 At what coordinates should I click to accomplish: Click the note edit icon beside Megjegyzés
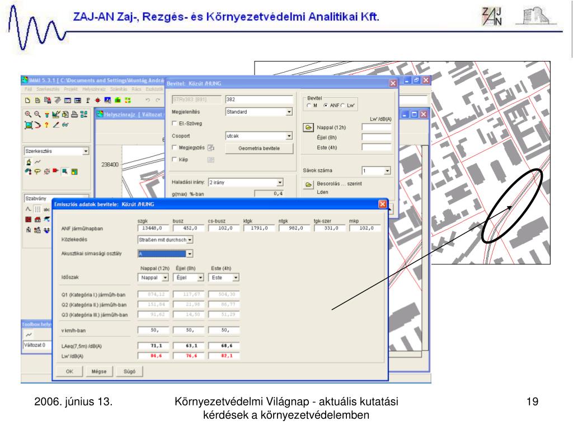click(211, 148)
